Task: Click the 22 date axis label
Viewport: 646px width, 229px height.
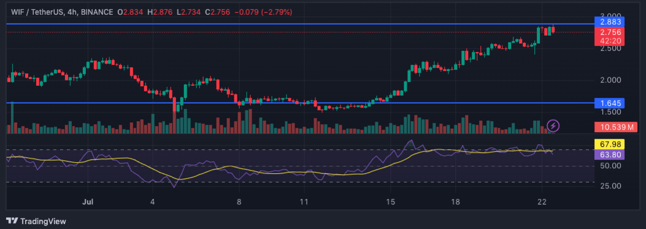Action: 542,202
